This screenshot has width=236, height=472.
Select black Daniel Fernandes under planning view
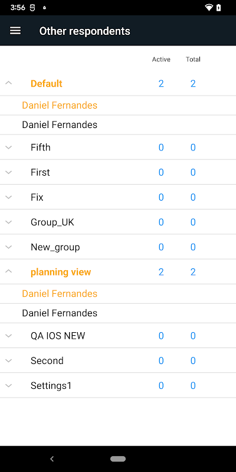click(60, 313)
